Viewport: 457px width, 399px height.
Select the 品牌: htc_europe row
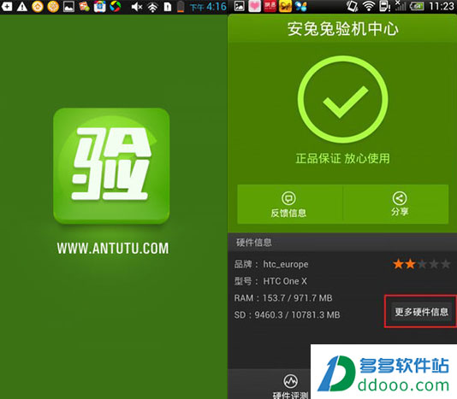tap(271, 264)
